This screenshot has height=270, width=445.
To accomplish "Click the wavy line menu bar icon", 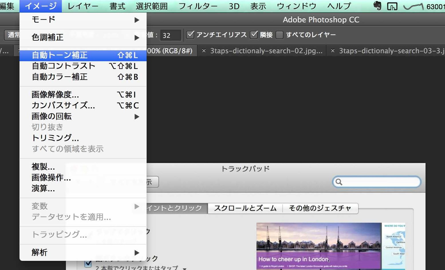I will [413, 6].
